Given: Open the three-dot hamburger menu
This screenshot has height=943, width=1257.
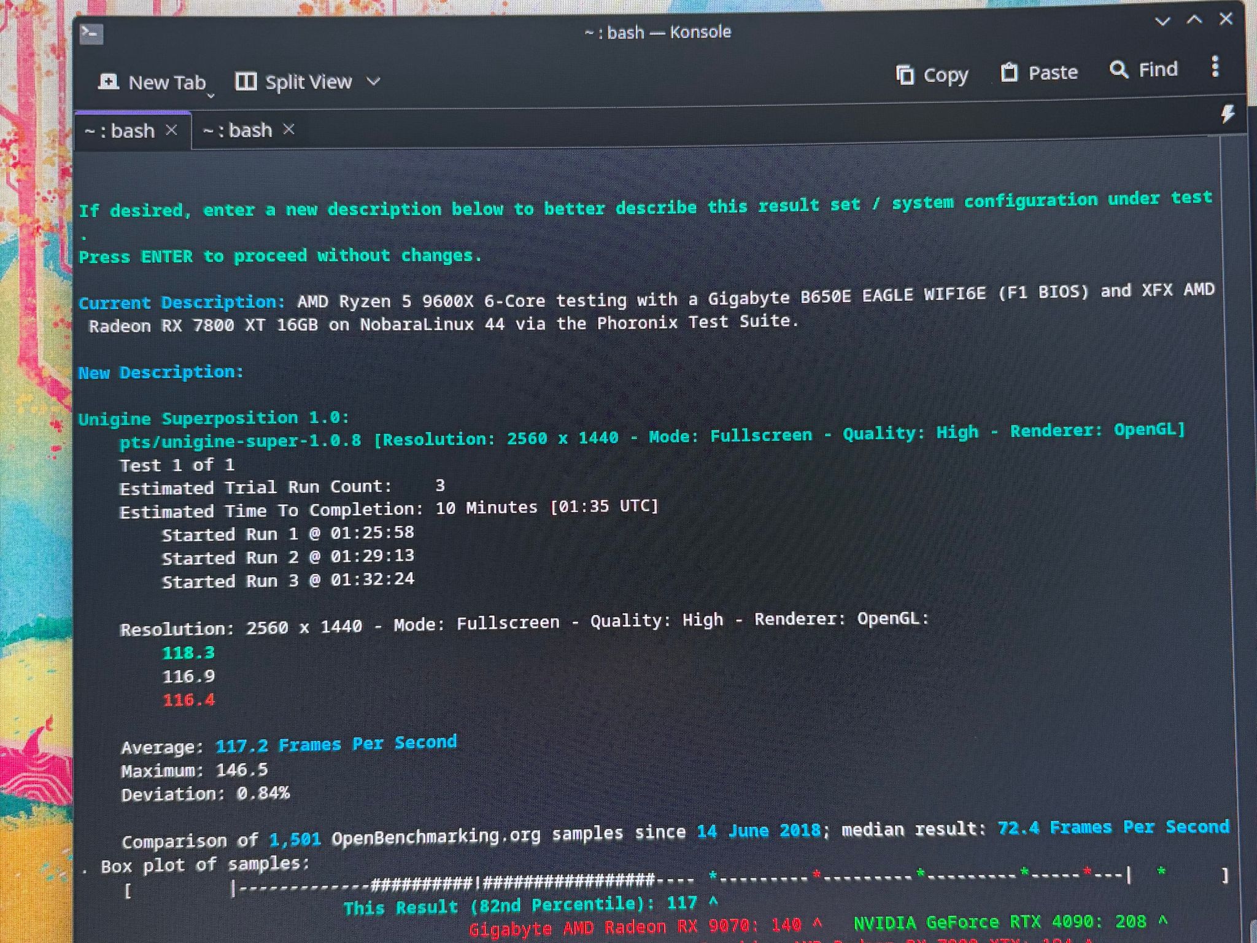Looking at the screenshot, I should coord(1215,66).
